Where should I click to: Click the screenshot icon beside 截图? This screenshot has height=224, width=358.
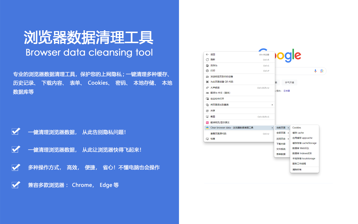point(207,116)
